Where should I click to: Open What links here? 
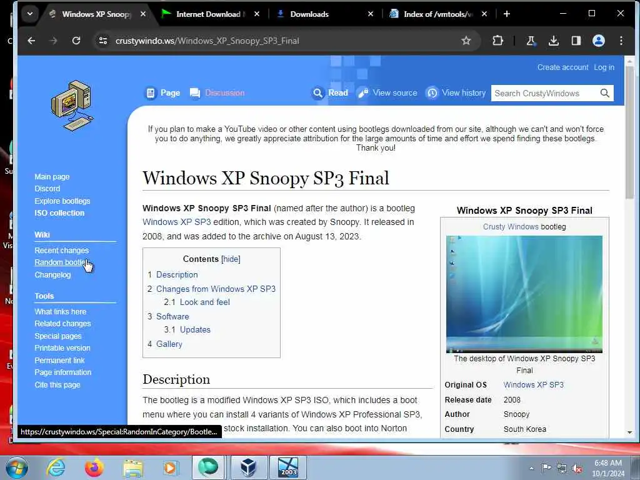[60, 312]
